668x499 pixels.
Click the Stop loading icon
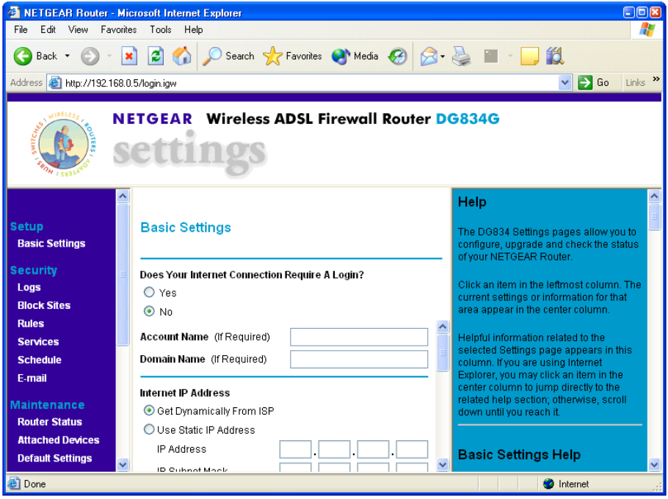[129, 56]
